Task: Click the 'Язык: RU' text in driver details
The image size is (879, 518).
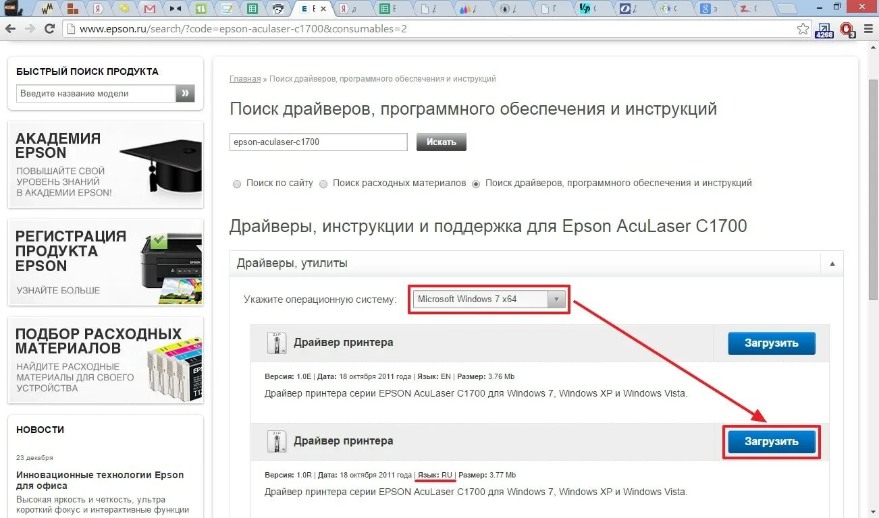Action: pos(435,475)
